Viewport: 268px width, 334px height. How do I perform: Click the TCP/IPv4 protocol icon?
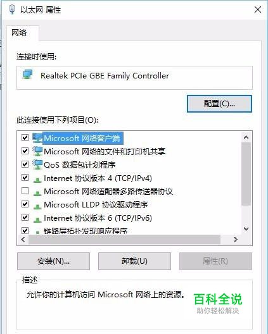(37, 180)
